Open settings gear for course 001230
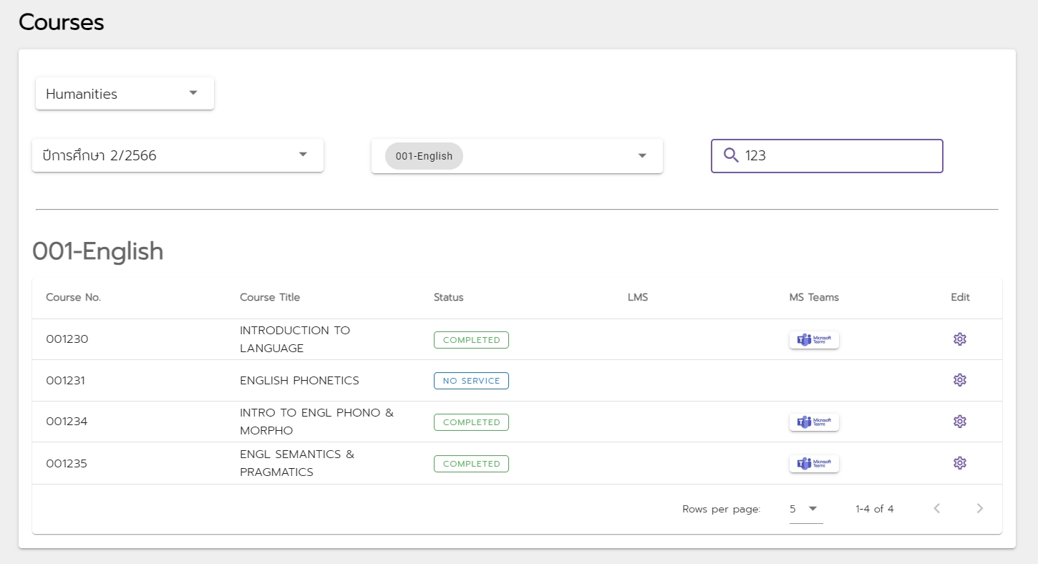1038x564 pixels. coord(959,339)
